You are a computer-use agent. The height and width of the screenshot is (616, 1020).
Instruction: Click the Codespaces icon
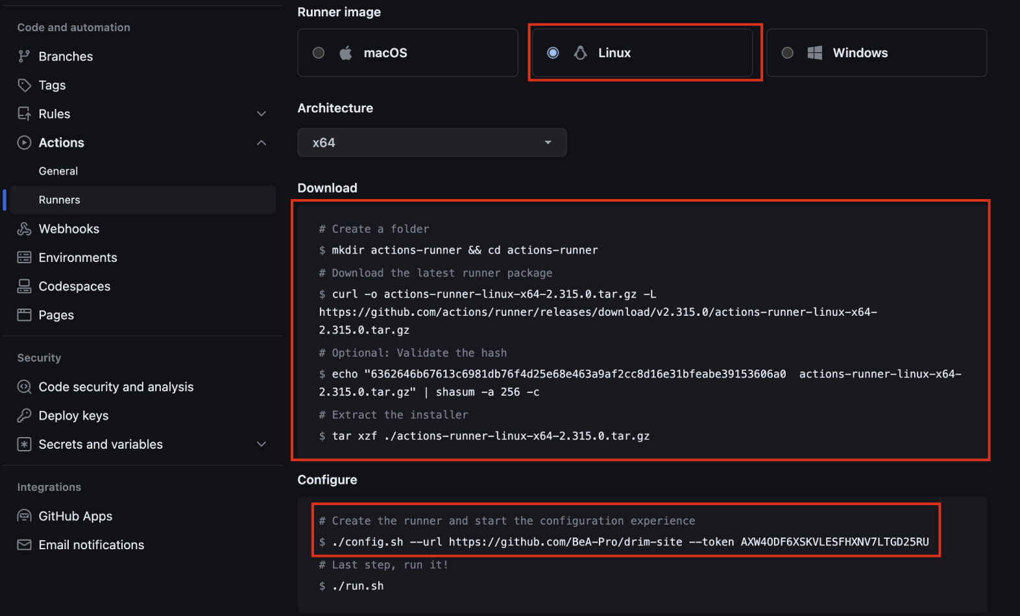coord(24,286)
